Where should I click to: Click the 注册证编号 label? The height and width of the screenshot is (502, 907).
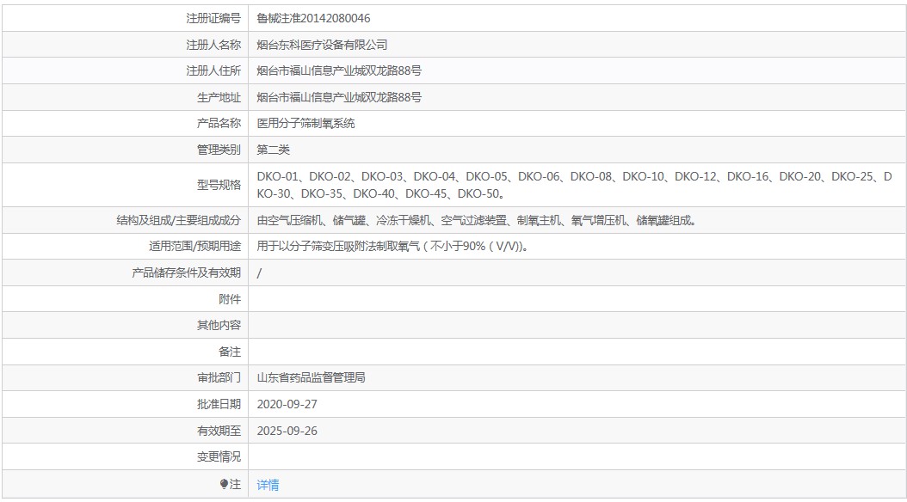213,19
